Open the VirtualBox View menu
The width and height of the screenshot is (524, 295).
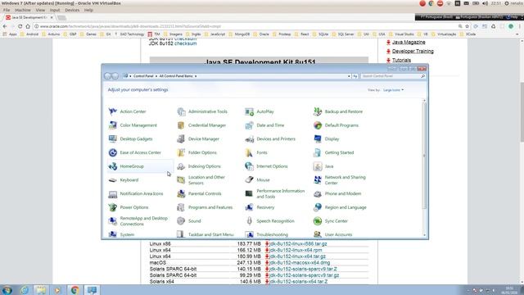[40, 10]
